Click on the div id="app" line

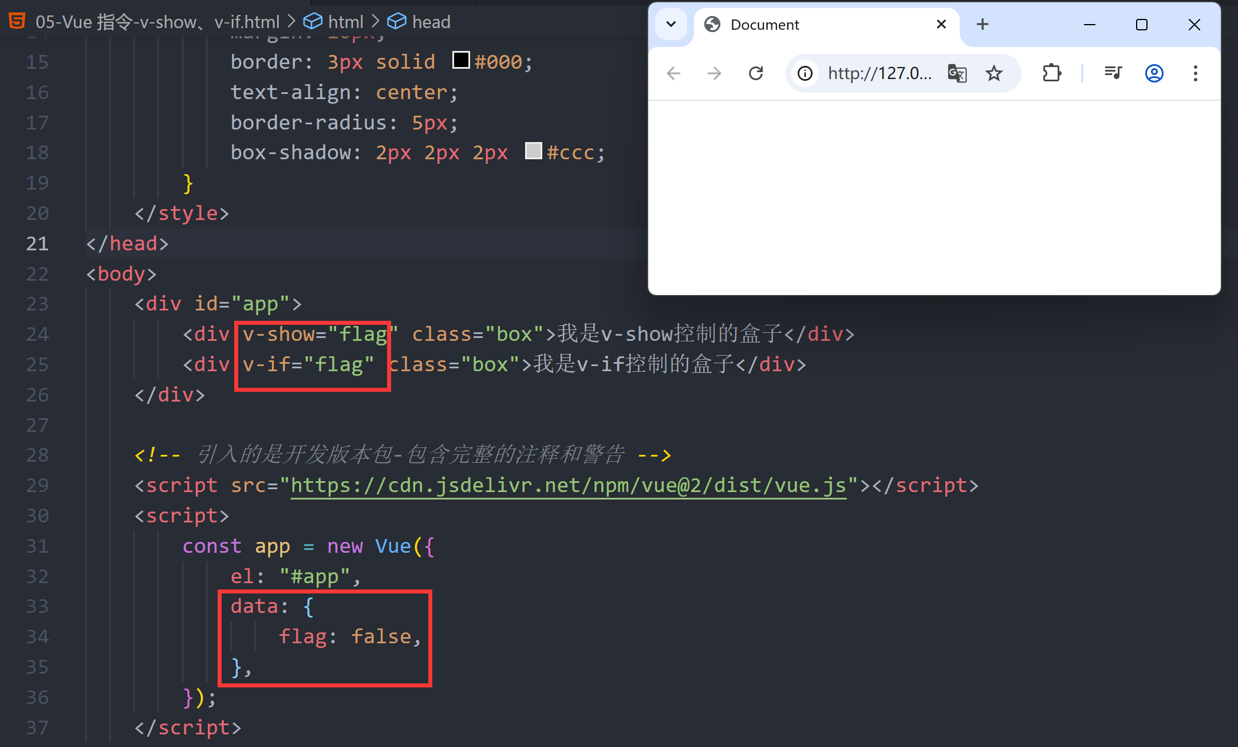click(x=218, y=304)
